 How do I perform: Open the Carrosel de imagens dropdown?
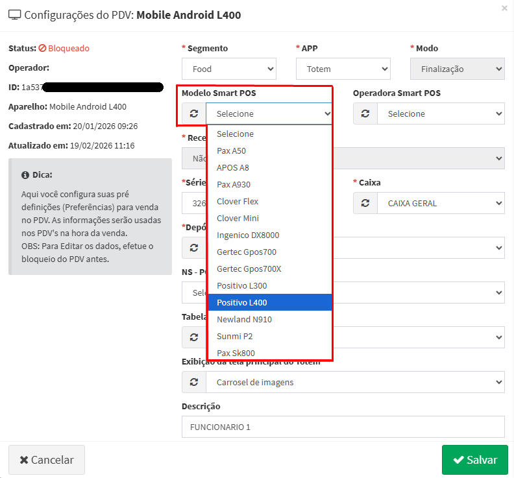[354, 382]
